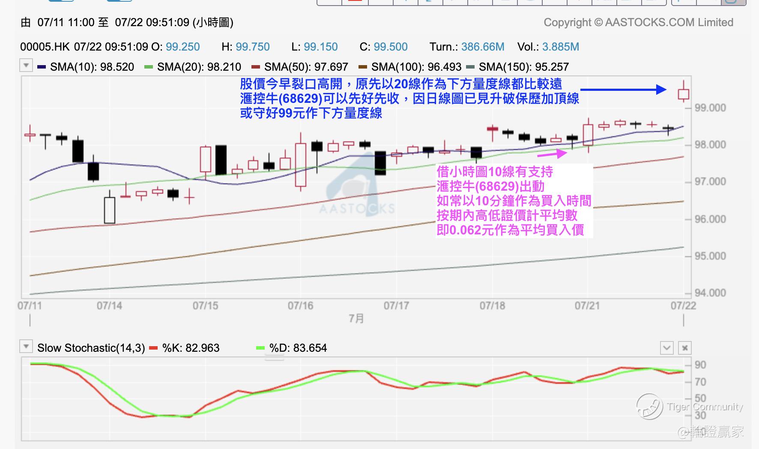Click the 07/16 date axis label
Viewport: 759px width, 449px height.
point(301,306)
